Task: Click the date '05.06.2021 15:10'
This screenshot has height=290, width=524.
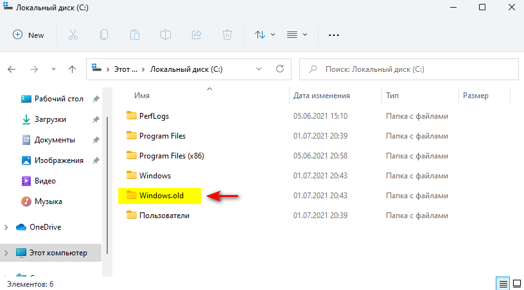Action: (320, 116)
